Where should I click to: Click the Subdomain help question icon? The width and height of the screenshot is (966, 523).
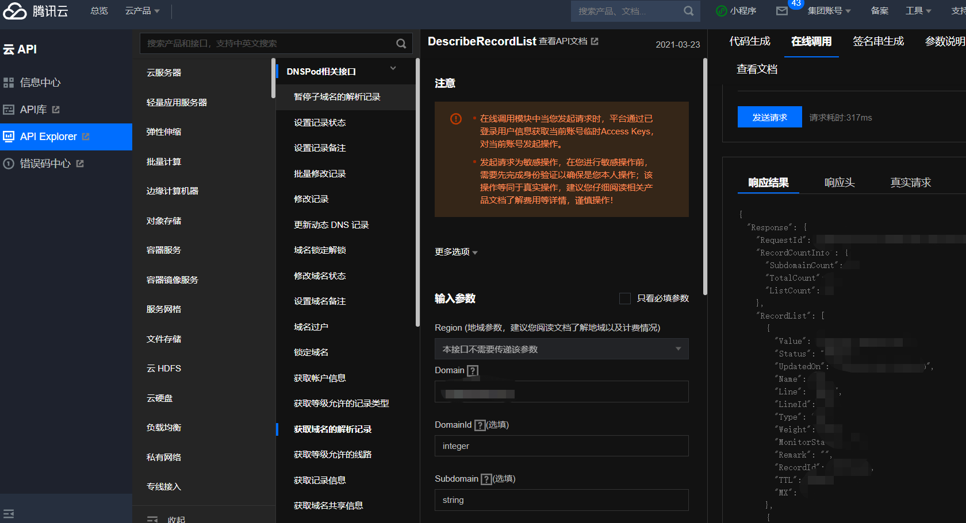click(x=486, y=479)
